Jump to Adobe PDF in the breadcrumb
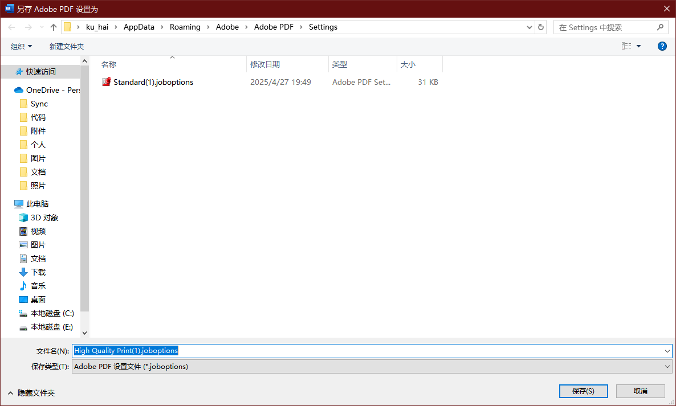The height and width of the screenshot is (406, 676). [x=274, y=27]
